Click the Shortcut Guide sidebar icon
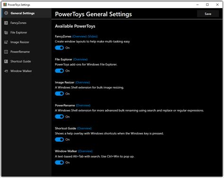The width and height of the screenshot is (224, 178). pyautogui.click(x=6, y=61)
